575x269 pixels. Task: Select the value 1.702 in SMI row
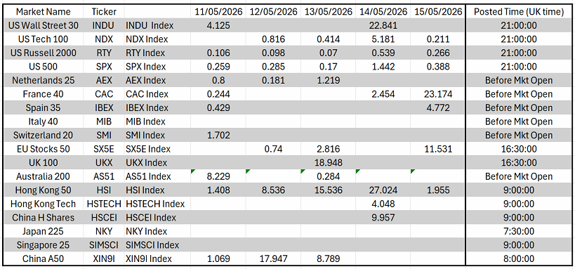coord(218,136)
